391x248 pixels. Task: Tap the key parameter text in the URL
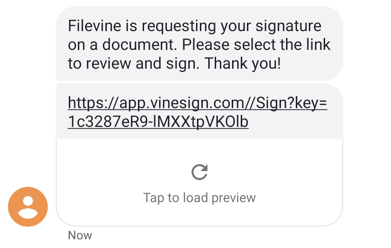pos(158,122)
